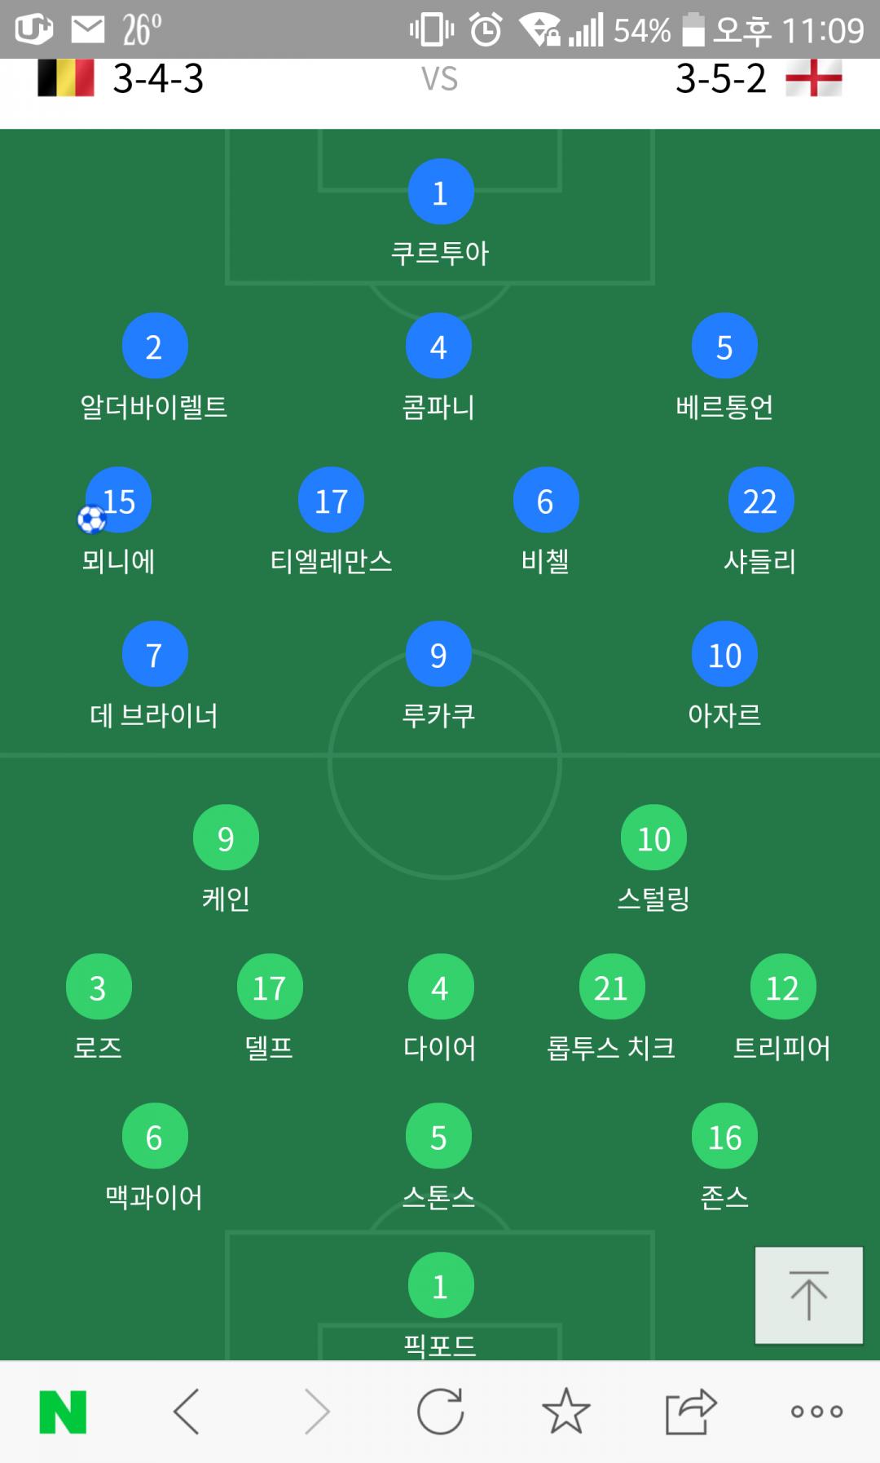Tap the Belgium flag in header

click(65, 79)
